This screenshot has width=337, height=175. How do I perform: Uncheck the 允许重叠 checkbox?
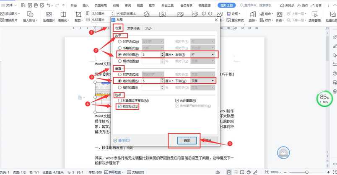coord(177,101)
